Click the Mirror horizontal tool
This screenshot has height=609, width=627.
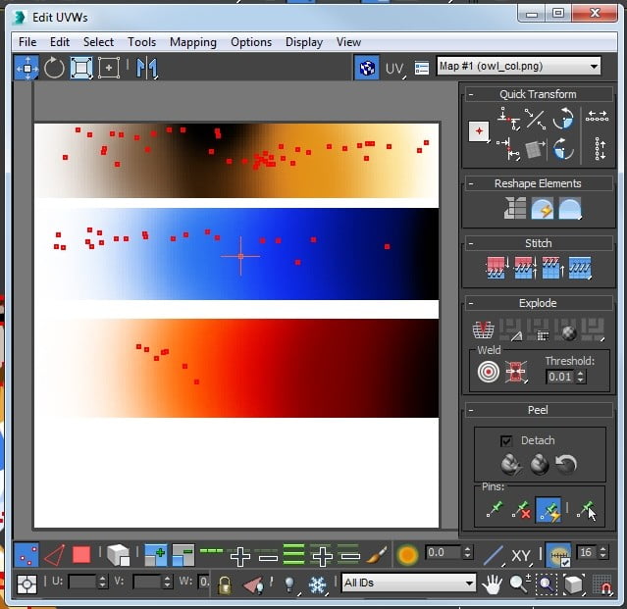tap(147, 68)
